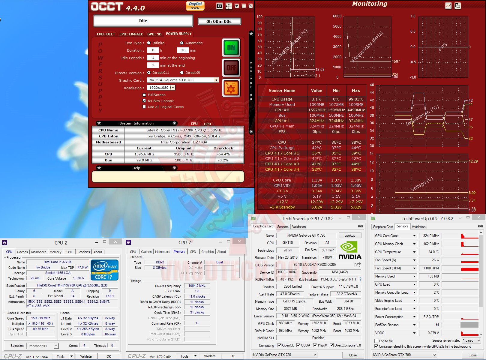Click OK in the CPU-Z Memory window
Image resolution: width=486 pixels, height=360 pixels.
232,356
